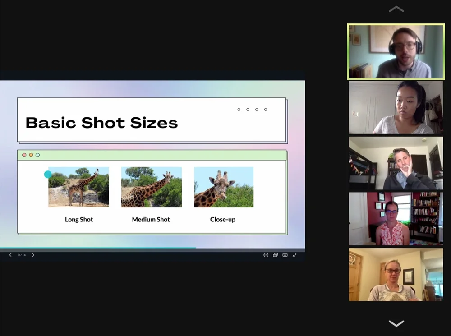Select the woman by the bookshelf video
Screen dimensions: 451x336
(396, 219)
